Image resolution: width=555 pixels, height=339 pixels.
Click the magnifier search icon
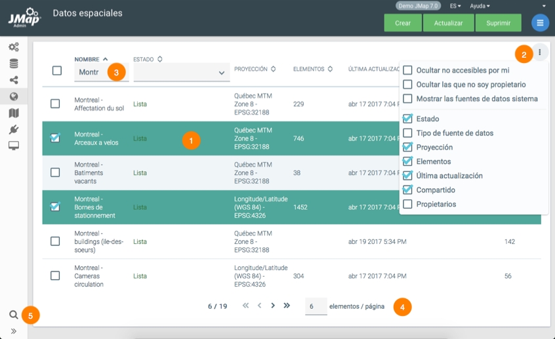pyautogui.click(x=14, y=315)
